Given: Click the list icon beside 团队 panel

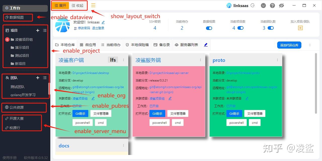Looking at the screenshot, I should [x=45, y=78].
